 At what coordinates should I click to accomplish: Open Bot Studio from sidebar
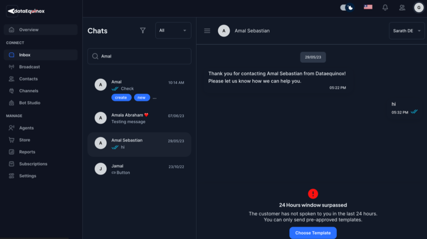tap(29, 103)
